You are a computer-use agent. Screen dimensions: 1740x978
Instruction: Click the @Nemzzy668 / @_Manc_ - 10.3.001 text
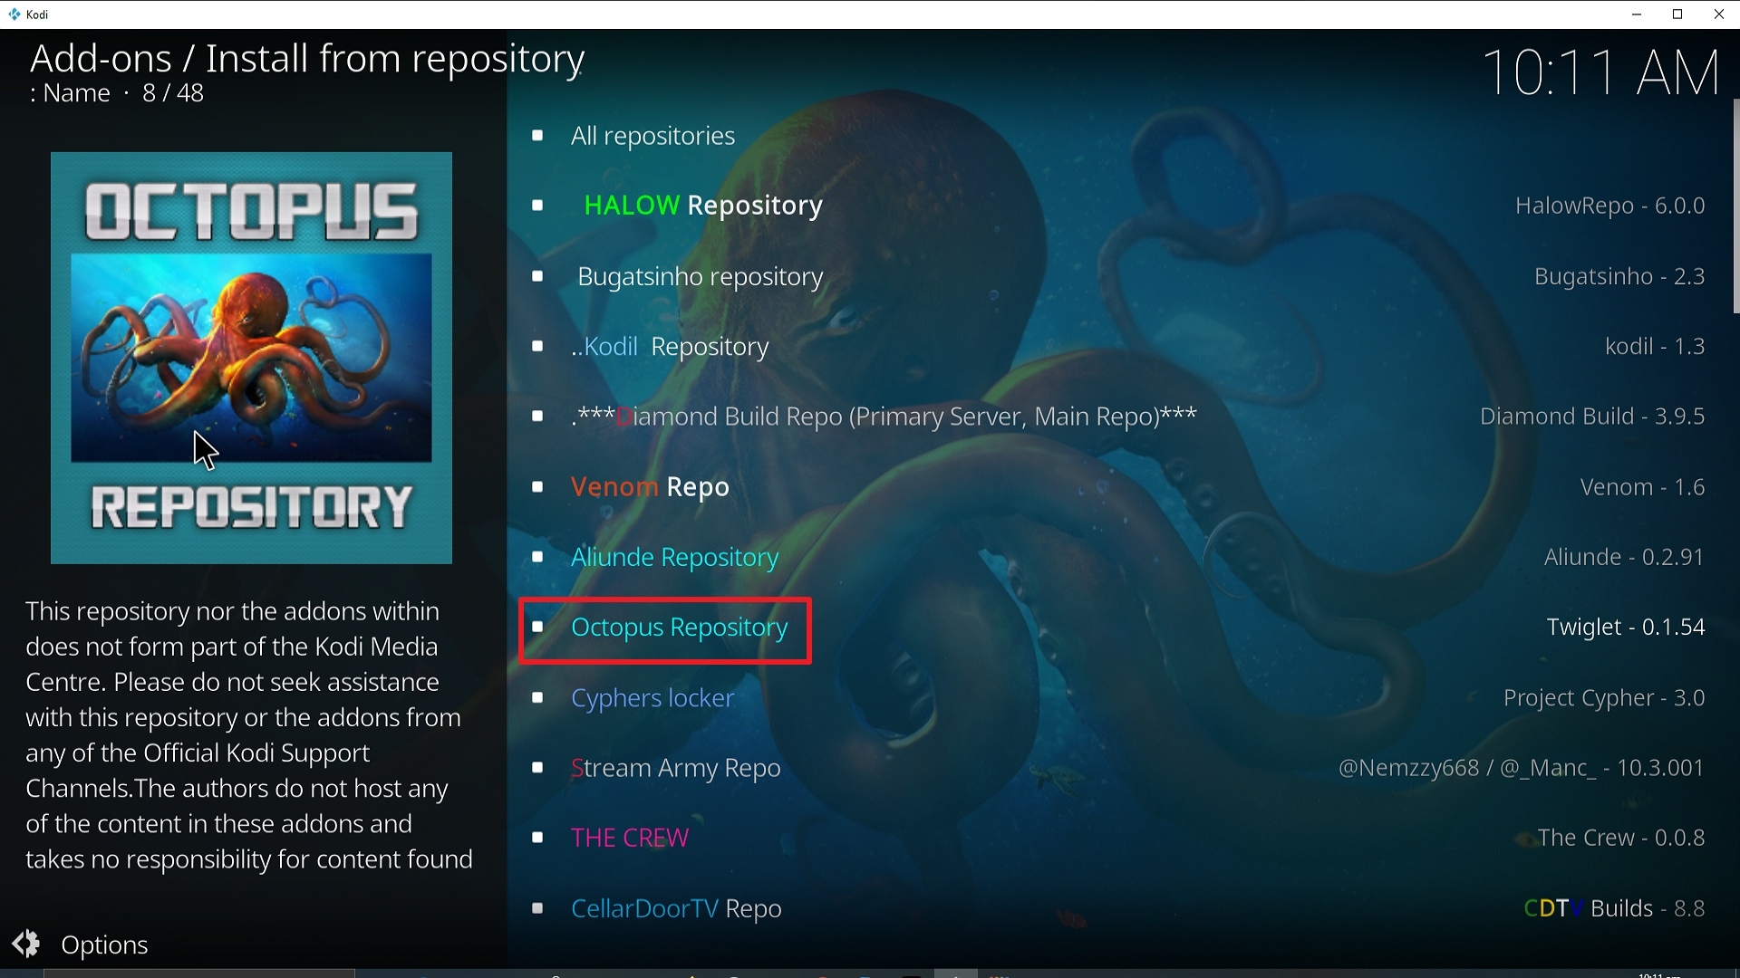(x=1522, y=768)
